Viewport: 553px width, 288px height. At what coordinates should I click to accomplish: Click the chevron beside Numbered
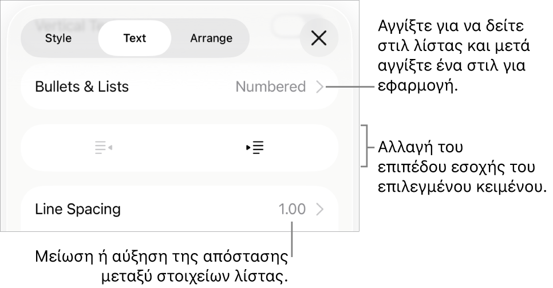coord(320,87)
